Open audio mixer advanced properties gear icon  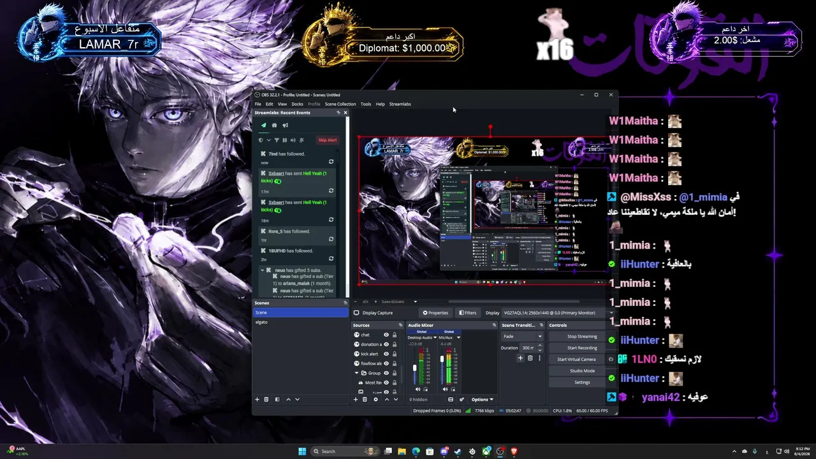pos(462,400)
